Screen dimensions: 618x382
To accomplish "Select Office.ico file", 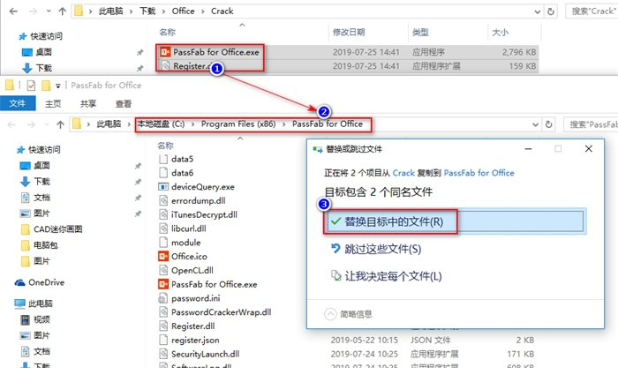I will [x=189, y=257].
